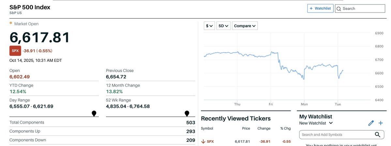Image resolution: width=391 pixels, height=146 pixels.
Task: Click the Mon label on chart axis
Action: [x=304, y=104]
